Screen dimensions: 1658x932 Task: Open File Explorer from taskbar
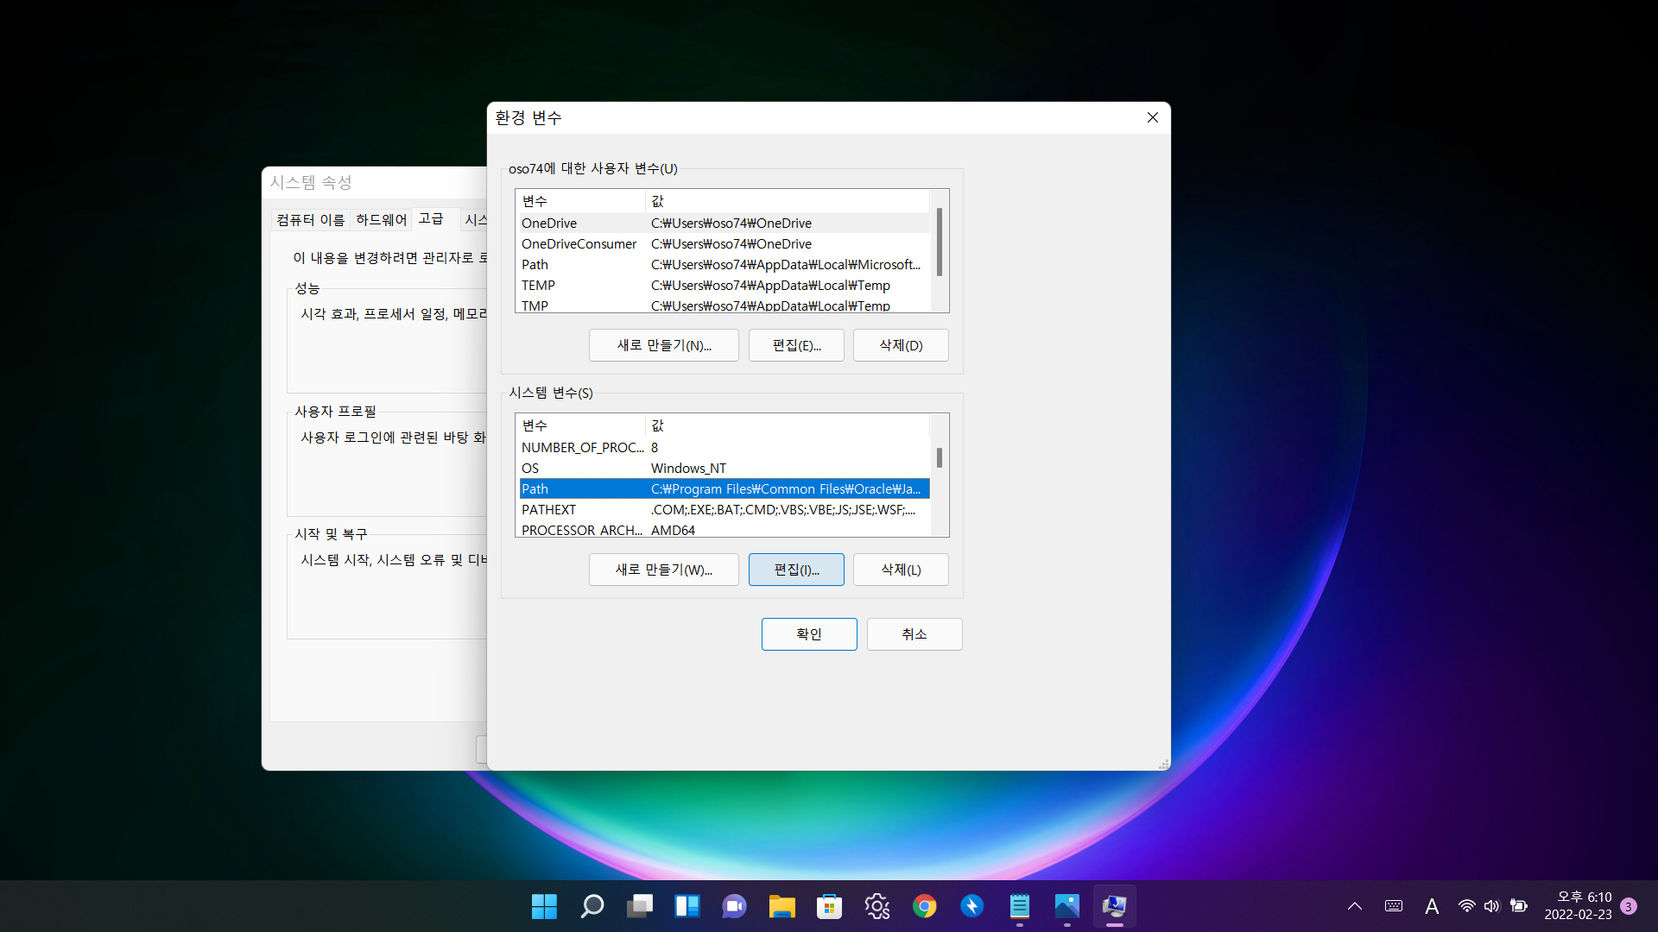coord(782,906)
